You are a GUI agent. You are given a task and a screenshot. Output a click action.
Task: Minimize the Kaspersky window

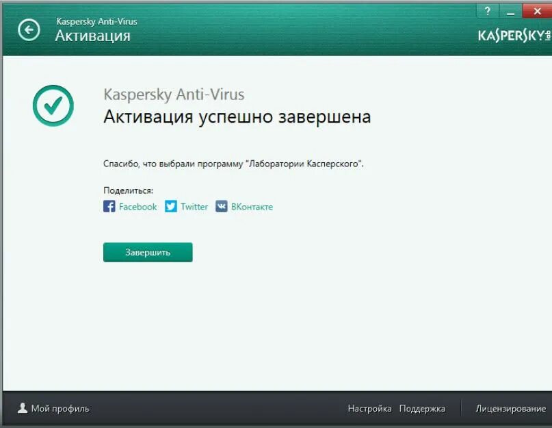coord(510,11)
